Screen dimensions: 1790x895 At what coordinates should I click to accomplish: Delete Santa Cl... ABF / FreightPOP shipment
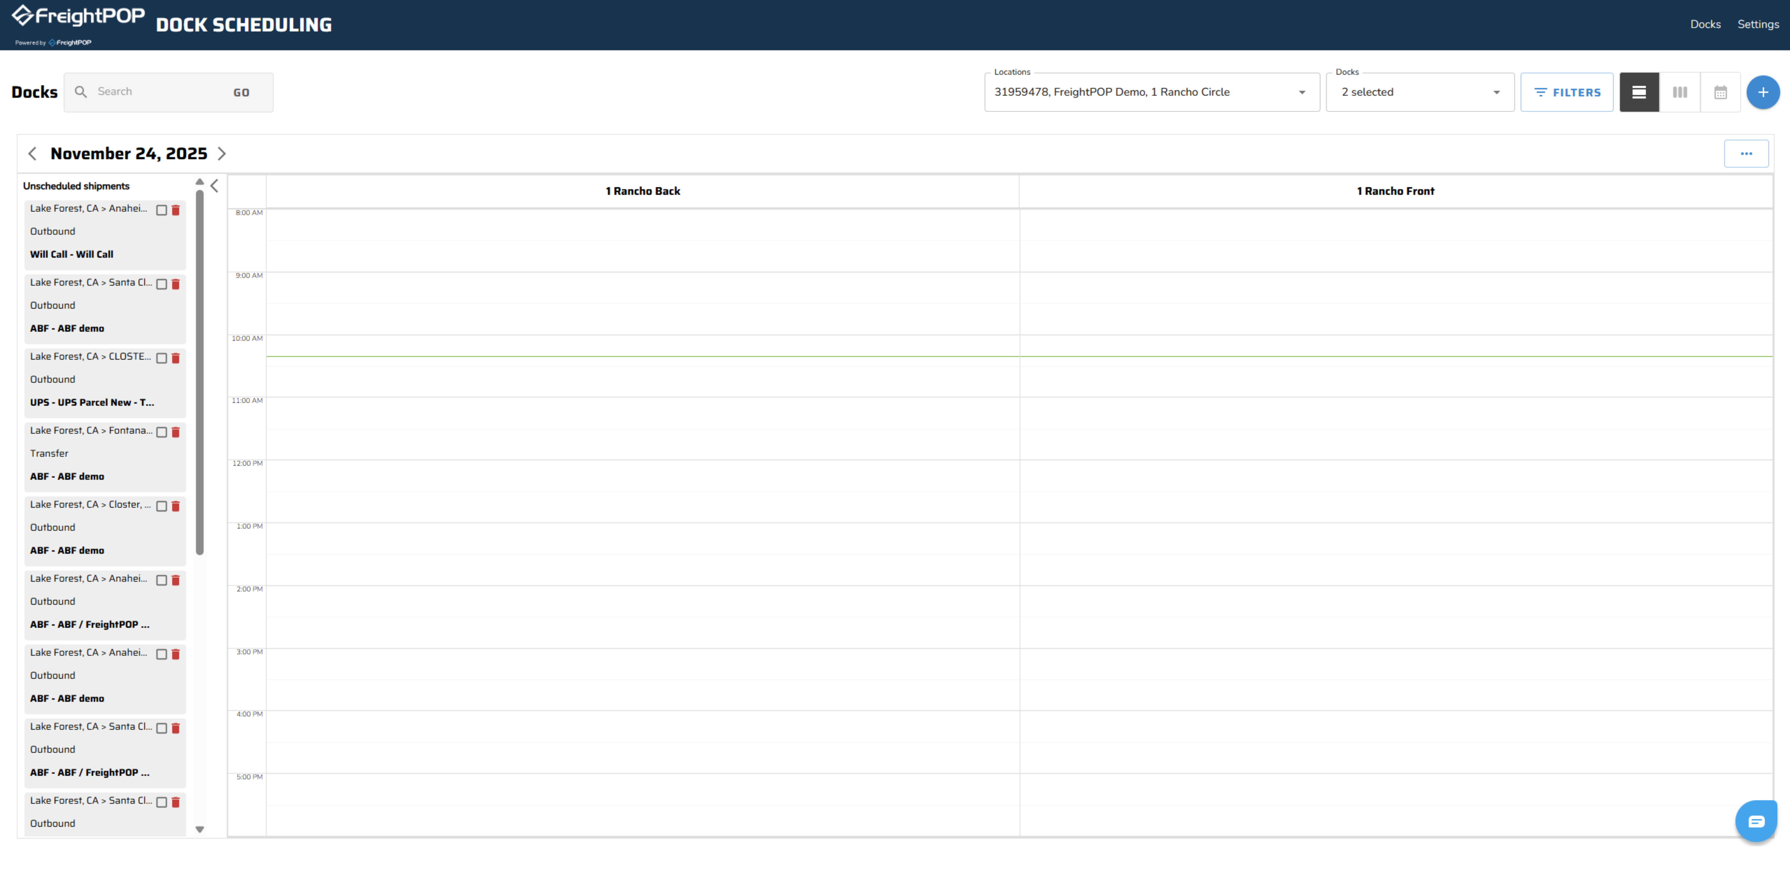tap(176, 728)
